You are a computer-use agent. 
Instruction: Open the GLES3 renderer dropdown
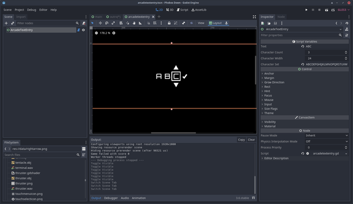tap(343, 10)
